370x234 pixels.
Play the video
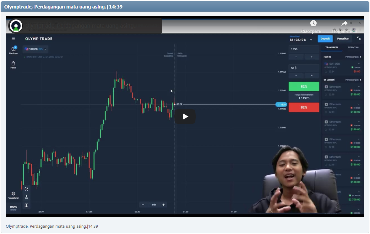[x=185, y=116]
